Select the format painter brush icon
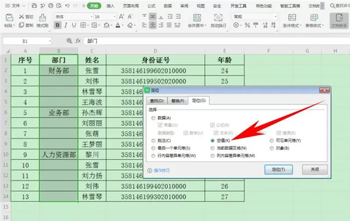 pyautogui.click(x=43, y=21)
